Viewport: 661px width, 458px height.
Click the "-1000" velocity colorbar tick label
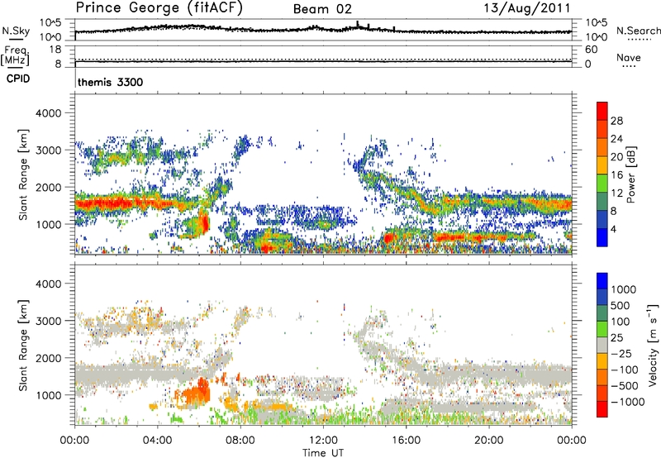click(627, 402)
